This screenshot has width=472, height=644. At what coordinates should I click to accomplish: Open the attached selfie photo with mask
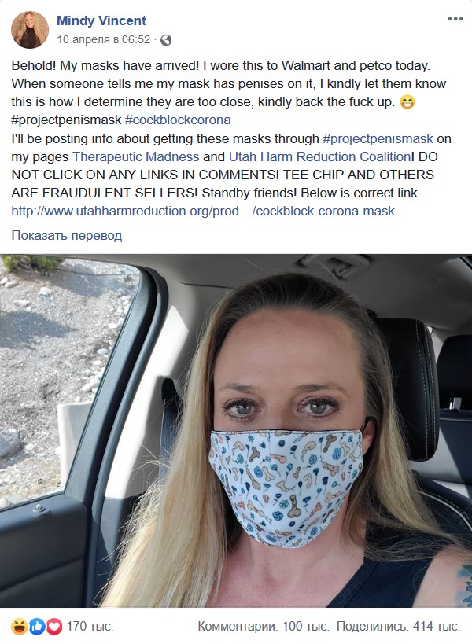(x=236, y=431)
